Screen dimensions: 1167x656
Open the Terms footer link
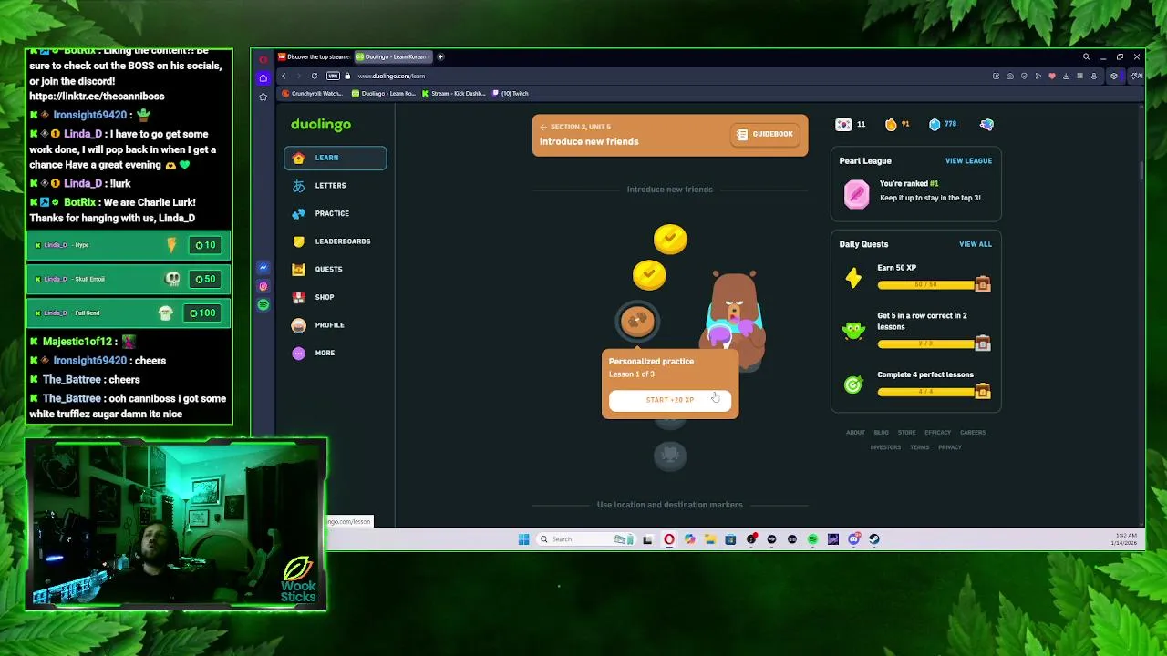(919, 447)
